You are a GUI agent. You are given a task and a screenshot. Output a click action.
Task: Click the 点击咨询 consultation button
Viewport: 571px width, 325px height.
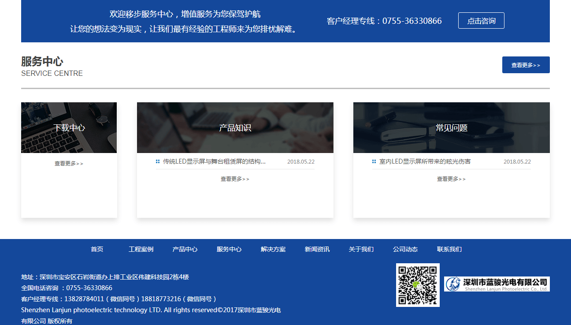(481, 21)
